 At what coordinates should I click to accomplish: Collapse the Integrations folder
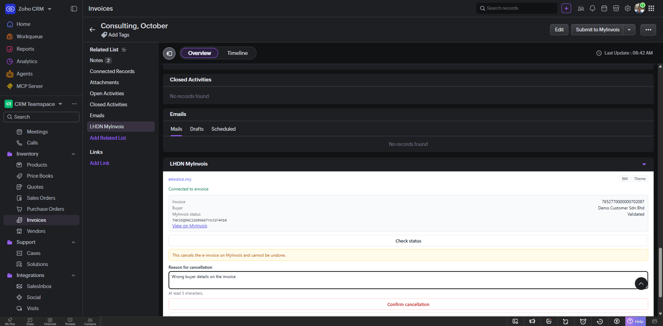pos(73,276)
